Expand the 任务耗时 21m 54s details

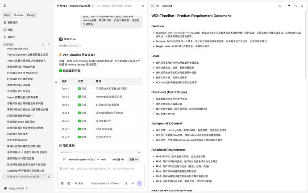click(x=70, y=46)
